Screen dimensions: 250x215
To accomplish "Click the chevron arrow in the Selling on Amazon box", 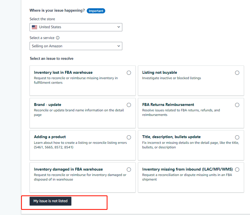I will pyautogui.click(x=119, y=46).
